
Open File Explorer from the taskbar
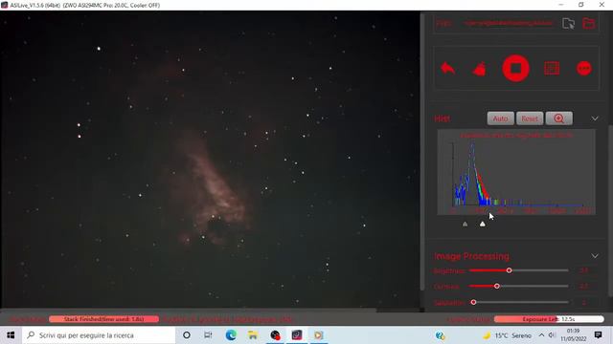(253, 335)
